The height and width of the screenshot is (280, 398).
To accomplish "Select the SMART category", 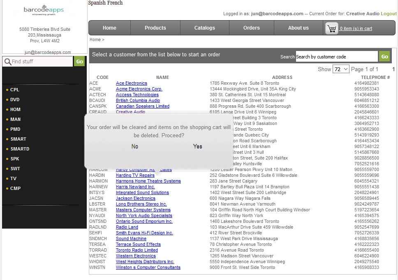I will [18, 139].
